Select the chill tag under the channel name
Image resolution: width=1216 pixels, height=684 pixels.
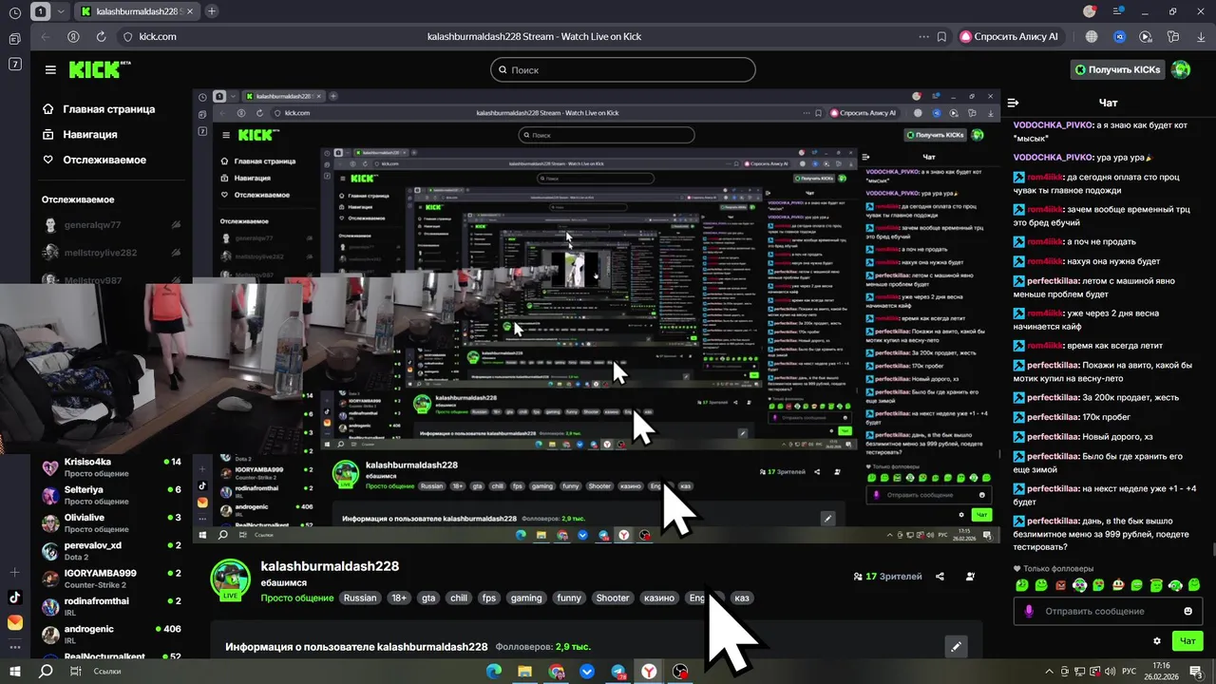click(459, 598)
